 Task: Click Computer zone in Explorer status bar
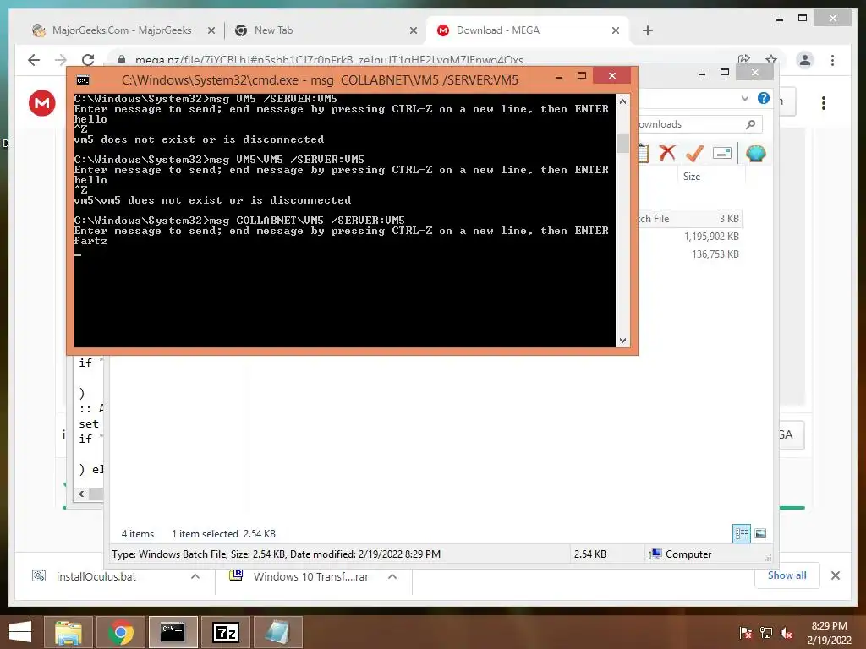tap(681, 554)
